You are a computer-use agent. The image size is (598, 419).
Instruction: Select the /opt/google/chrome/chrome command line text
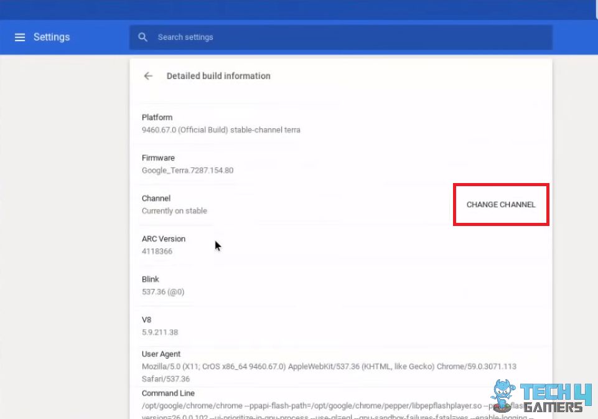click(339, 412)
